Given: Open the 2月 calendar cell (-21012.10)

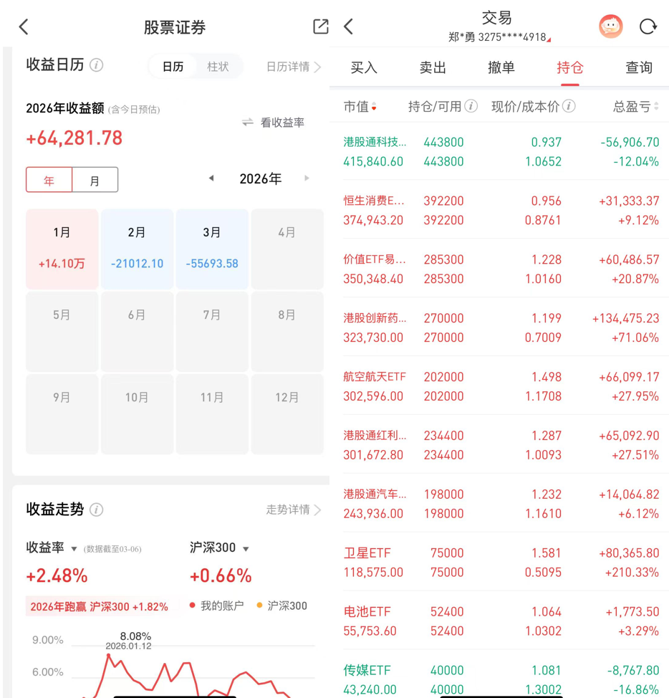Looking at the screenshot, I should coord(137,249).
